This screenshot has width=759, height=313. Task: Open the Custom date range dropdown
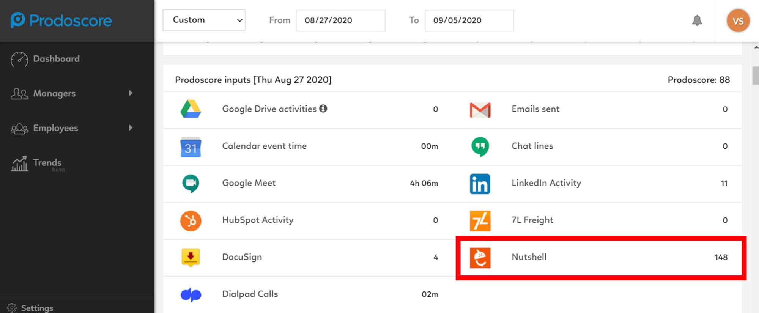point(204,20)
